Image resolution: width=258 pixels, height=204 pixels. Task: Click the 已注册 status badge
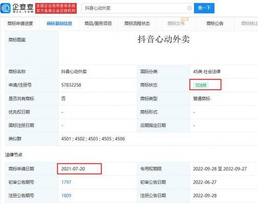pyautogui.click(x=201, y=85)
